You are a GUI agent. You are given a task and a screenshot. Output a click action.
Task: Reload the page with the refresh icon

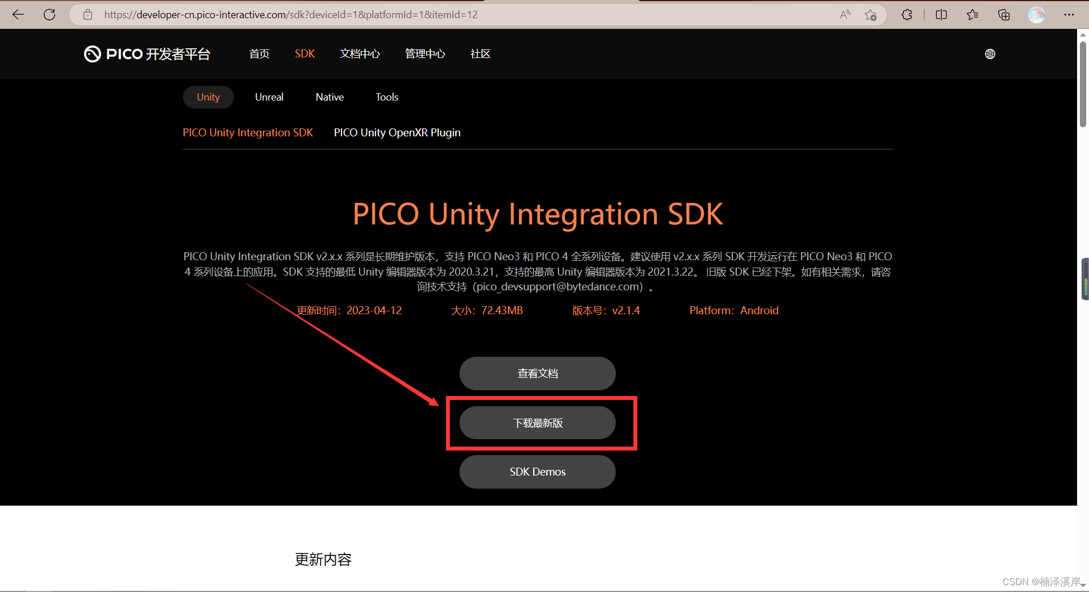[x=49, y=15]
